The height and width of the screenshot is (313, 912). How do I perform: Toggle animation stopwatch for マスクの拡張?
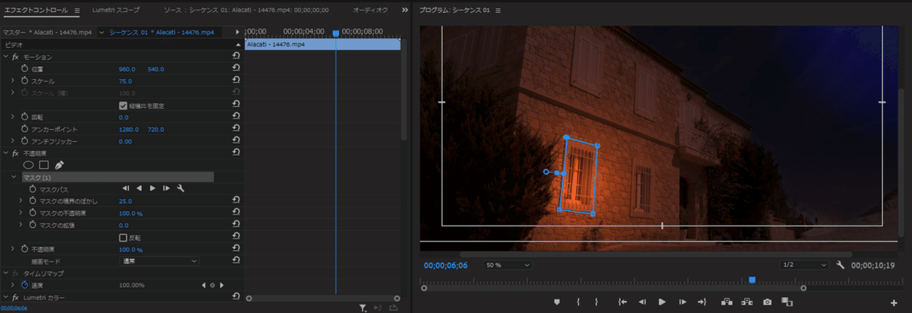(33, 226)
